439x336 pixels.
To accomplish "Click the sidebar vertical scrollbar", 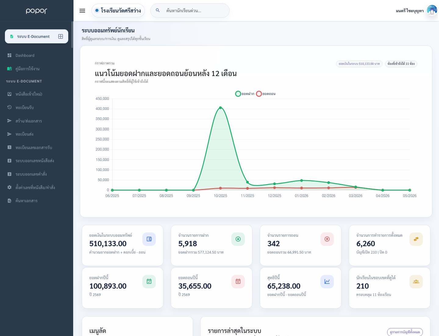I will click(72, 35).
